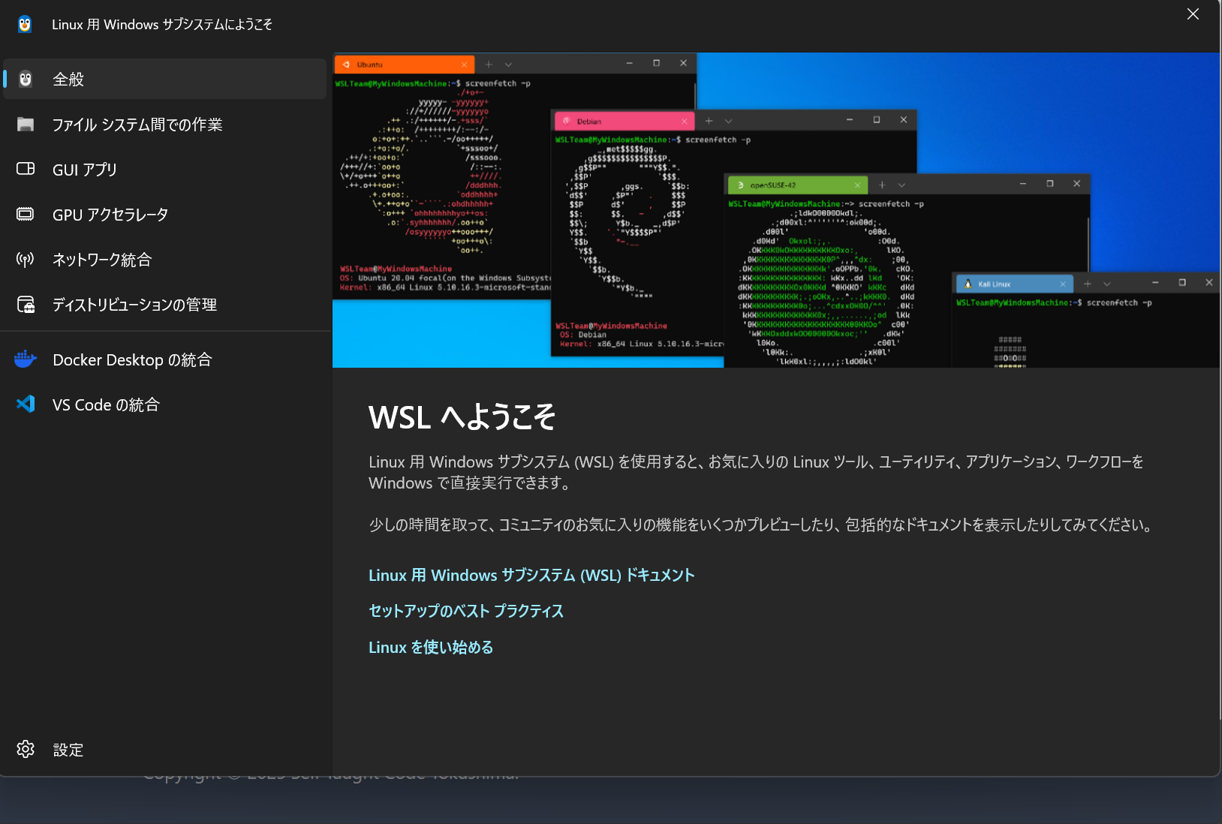This screenshot has height=824, width=1222.
Task: Open 設定 via the gear icon
Action: 26,749
